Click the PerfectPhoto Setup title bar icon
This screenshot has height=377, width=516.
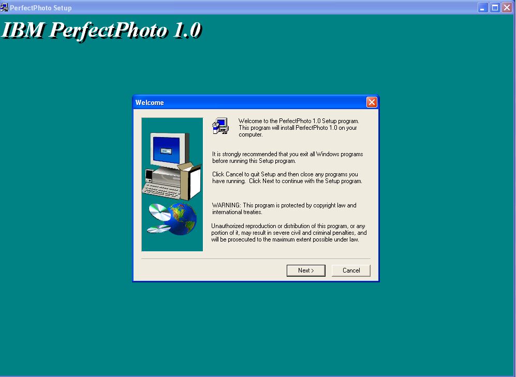[x=5, y=8]
